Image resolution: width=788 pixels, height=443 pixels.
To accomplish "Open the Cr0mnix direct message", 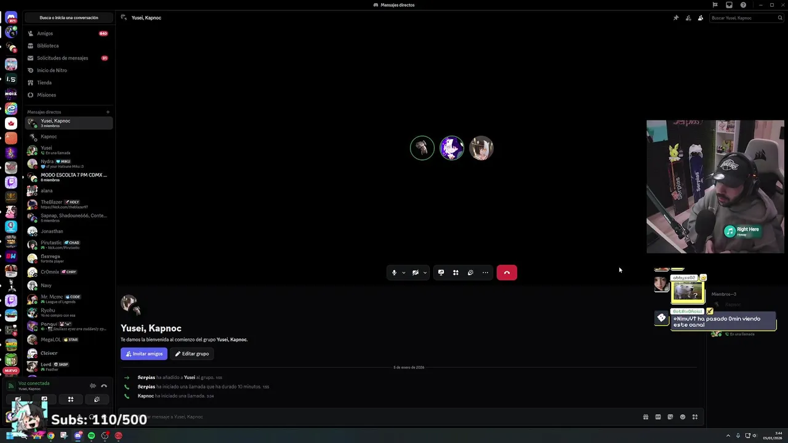I will [x=68, y=272].
